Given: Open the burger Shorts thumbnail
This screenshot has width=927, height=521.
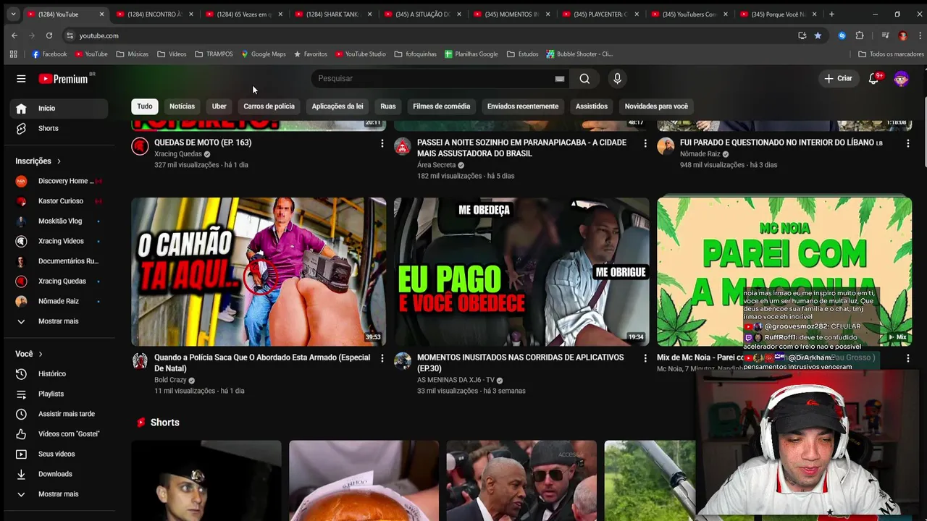Looking at the screenshot, I should pyautogui.click(x=364, y=480).
